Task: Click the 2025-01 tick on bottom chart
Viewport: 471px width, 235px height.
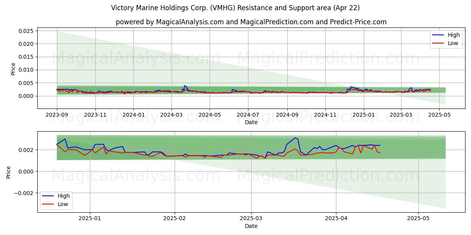Action: point(90,218)
